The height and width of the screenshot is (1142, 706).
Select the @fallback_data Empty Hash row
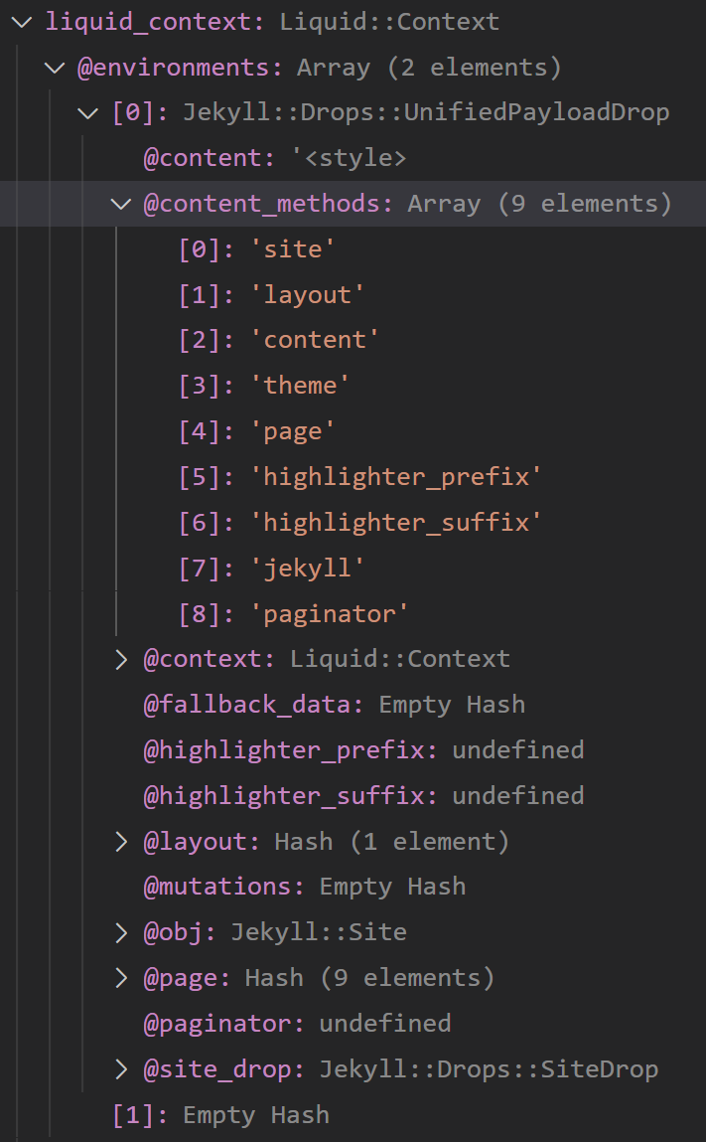(334, 705)
